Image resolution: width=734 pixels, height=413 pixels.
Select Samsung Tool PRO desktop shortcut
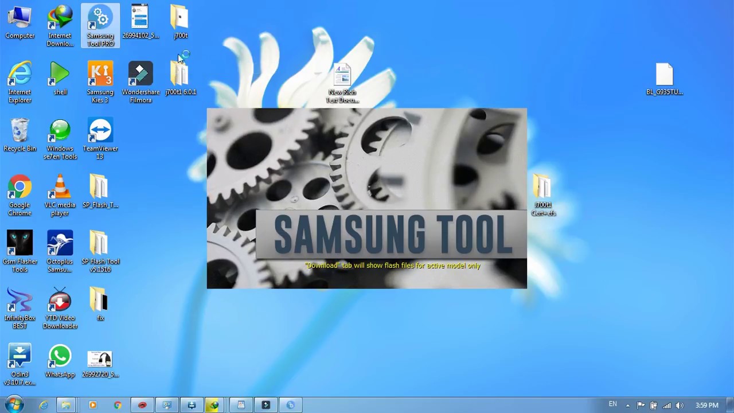(100, 26)
